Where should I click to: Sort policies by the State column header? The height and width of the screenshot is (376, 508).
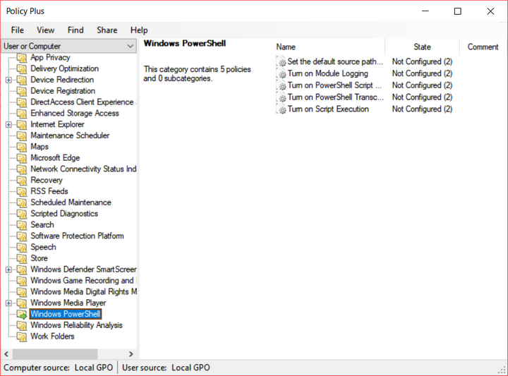pyautogui.click(x=422, y=47)
